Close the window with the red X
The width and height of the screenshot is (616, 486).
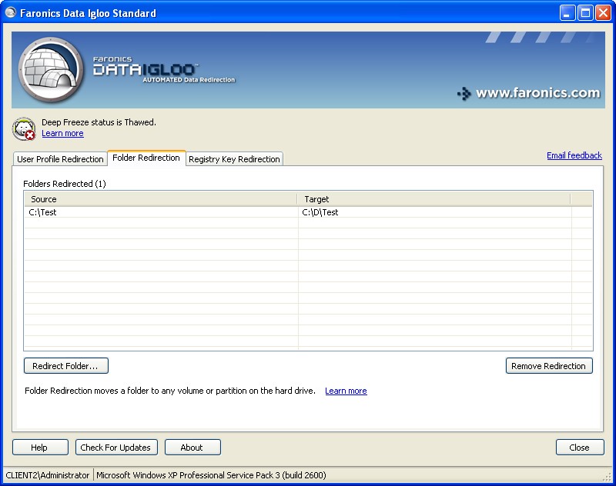click(603, 13)
